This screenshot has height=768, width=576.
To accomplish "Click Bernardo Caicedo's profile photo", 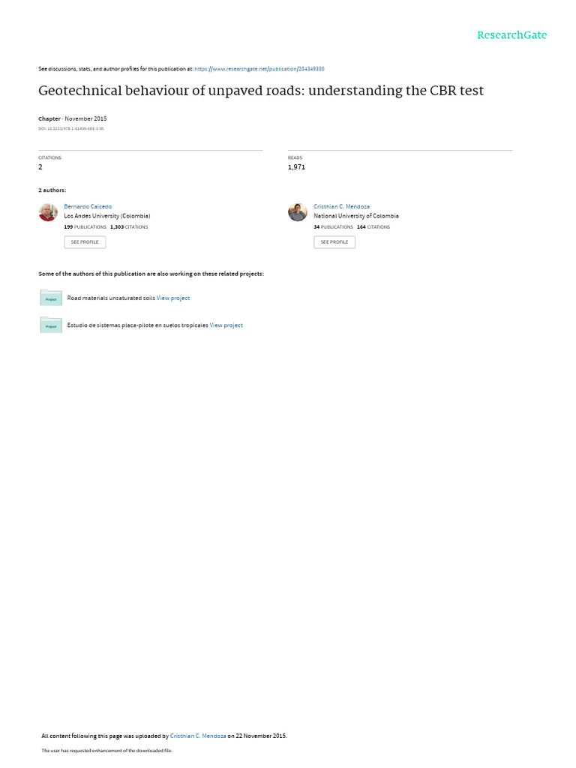I will point(48,212).
